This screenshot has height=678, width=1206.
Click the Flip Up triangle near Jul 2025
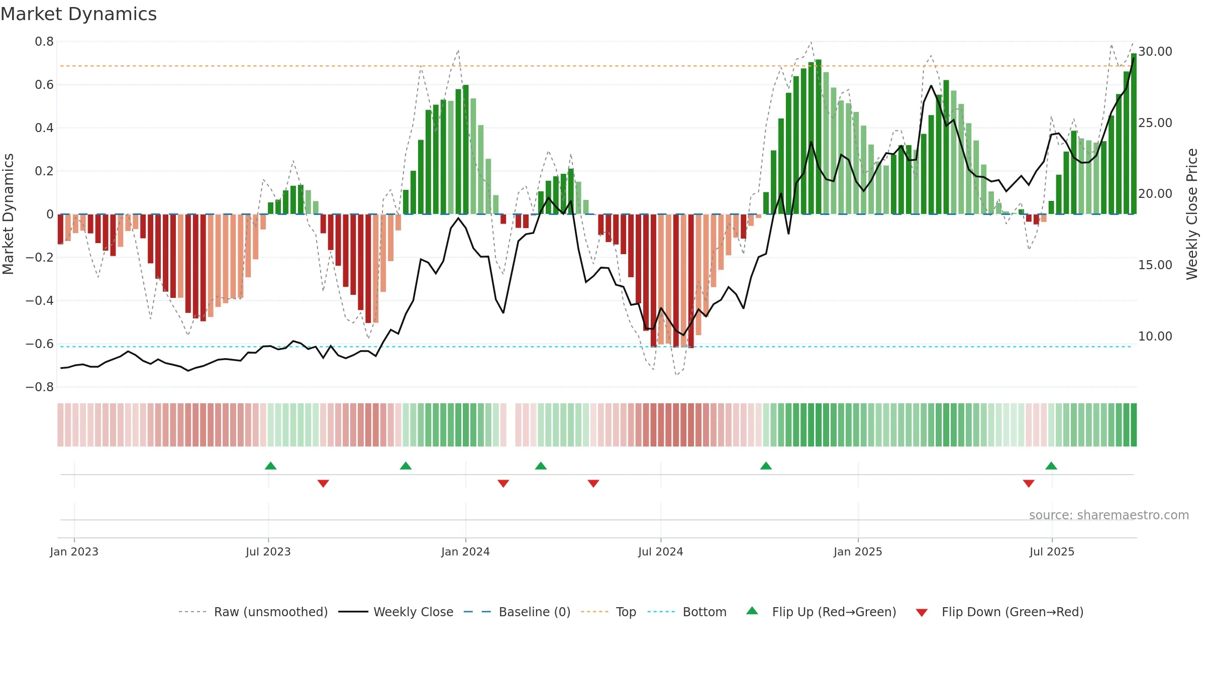point(1051,466)
